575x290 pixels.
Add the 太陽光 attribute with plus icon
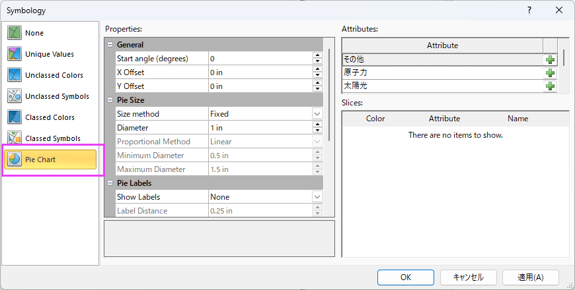(x=550, y=86)
